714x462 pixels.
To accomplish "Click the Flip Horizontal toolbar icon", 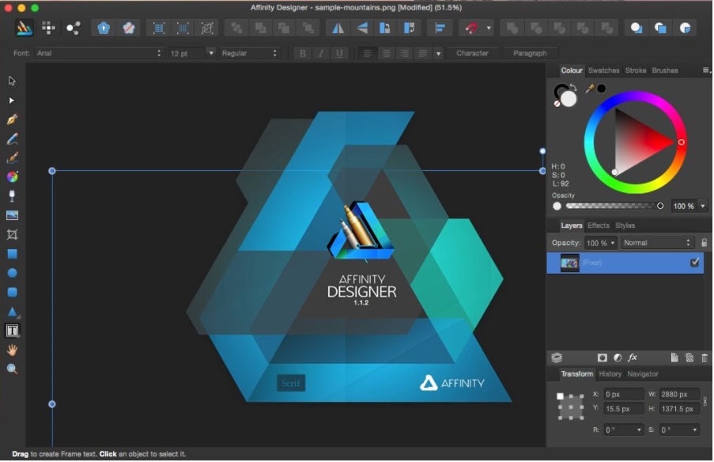I will pos(338,28).
